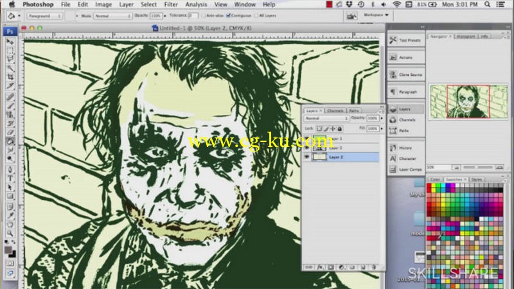Click the add layer style fx icon
The height and width of the screenshot is (289, 514).
[x=319, y=267]
